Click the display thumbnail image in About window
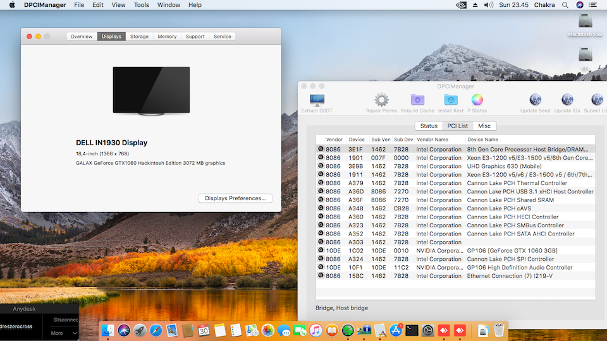Screen dimensions: 607x341 tap(151, 91)
